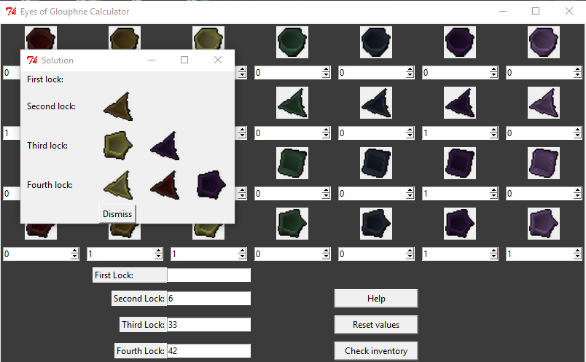This screenshot has height=362, width=586.
Task: Dismiss the Solution window
Action: point(117,214)
